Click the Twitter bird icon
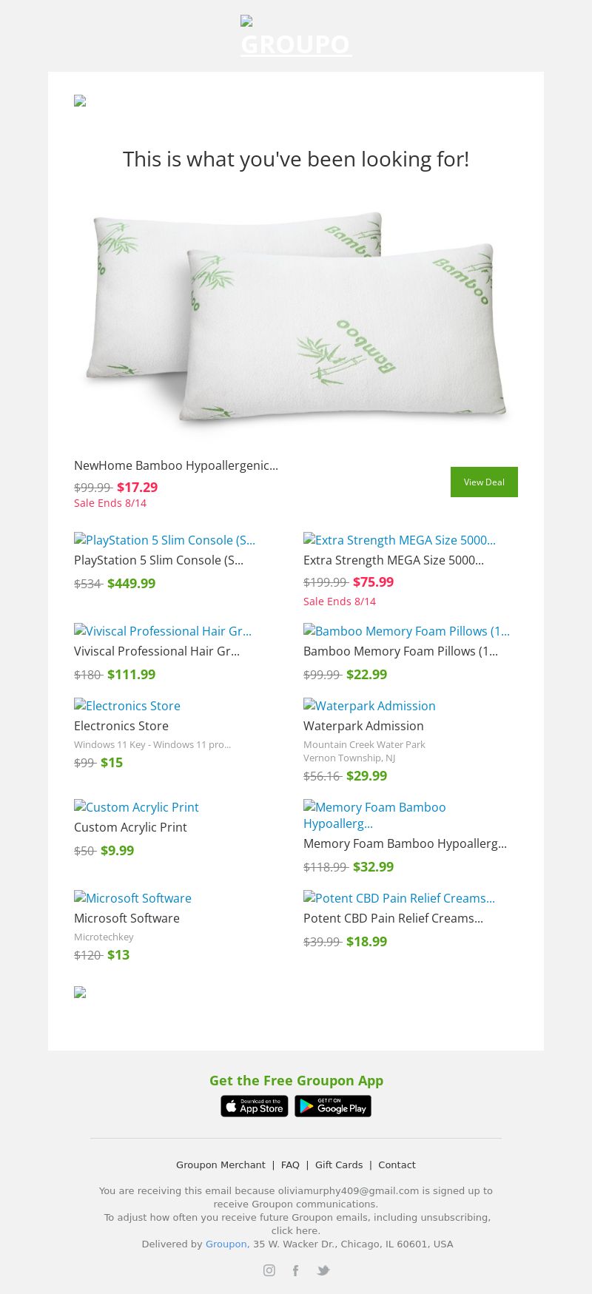This screenshot has height=1294, width=592. (323, 1270)
